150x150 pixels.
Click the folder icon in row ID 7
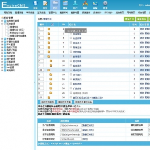tap(48, 56)
